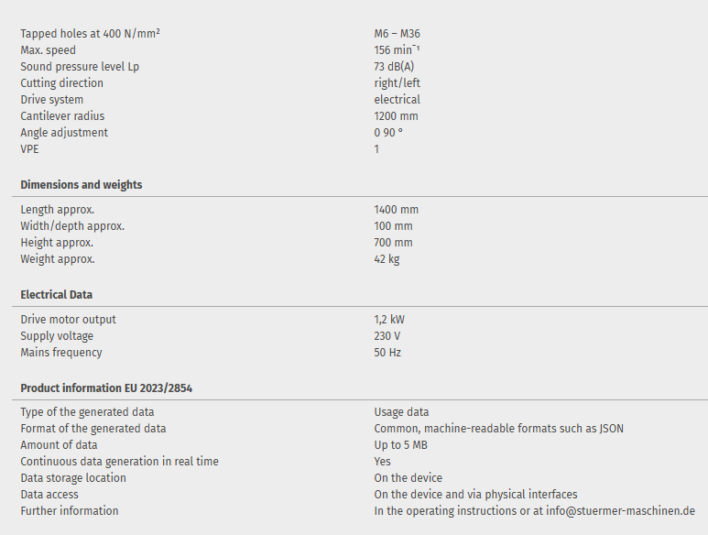Click the 1200 mm cantilever radius value

coord(396,116)
